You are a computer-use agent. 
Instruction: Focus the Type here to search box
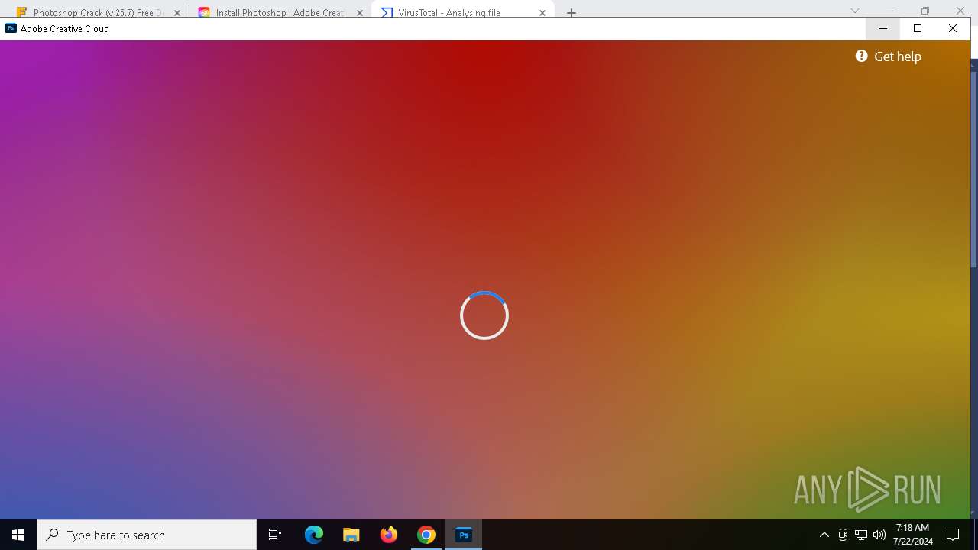(x=147, y=535)
